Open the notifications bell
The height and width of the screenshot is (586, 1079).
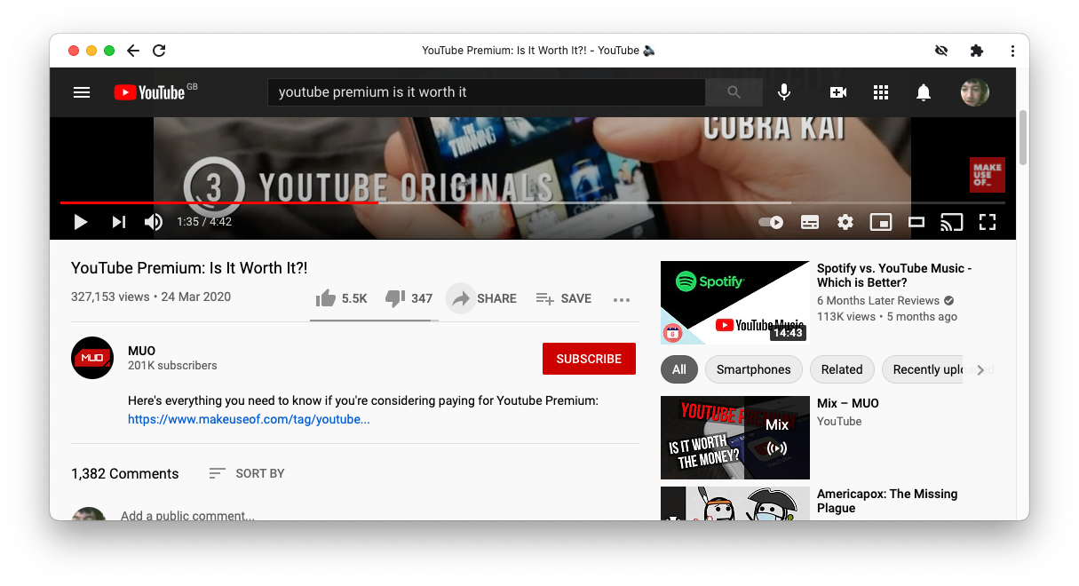click(924, 91)
